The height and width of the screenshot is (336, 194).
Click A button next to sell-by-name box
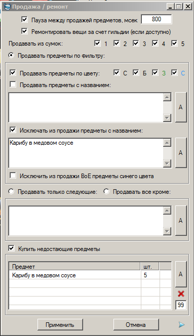[181, 107]
